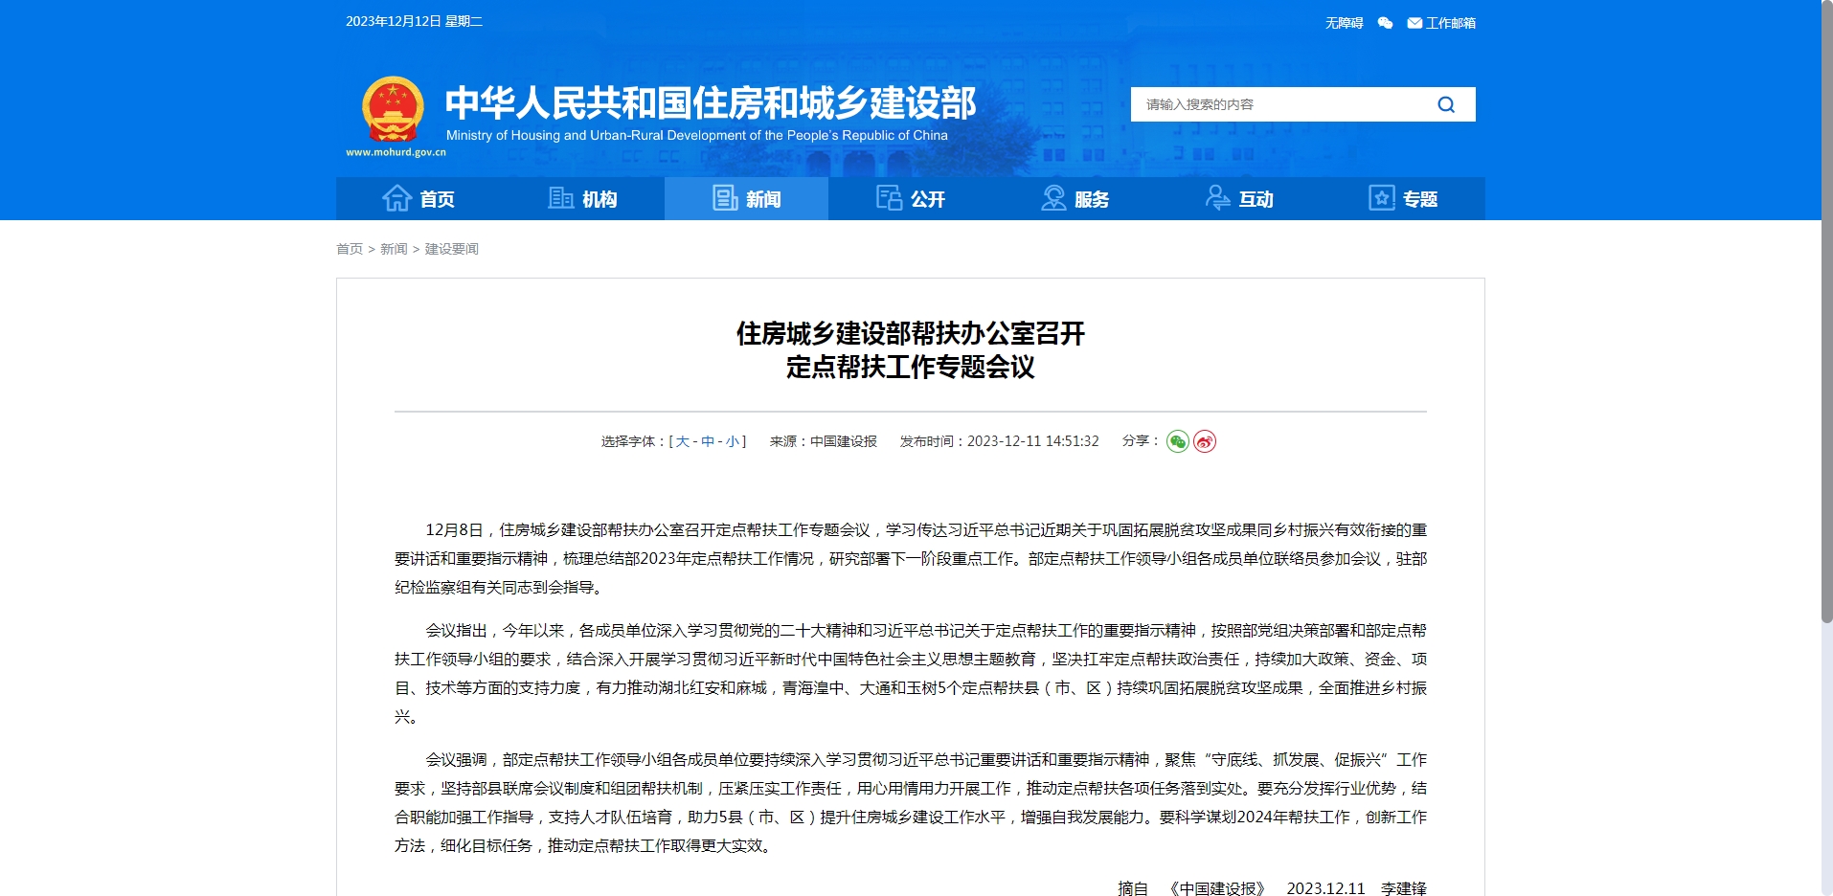Go to the 服务 navigation tab
Image resolution: width=1833 pixels, height=896 pixels.
[x=1075, y=199]
